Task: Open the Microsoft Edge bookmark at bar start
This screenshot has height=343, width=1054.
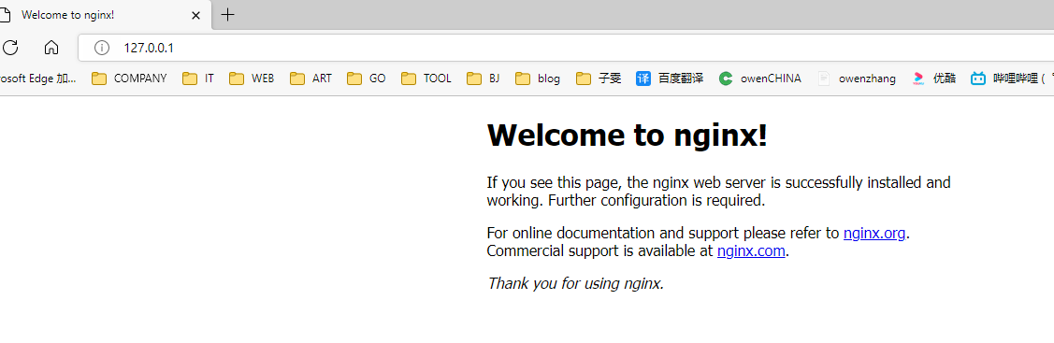Action: click(x=37, y=79)
